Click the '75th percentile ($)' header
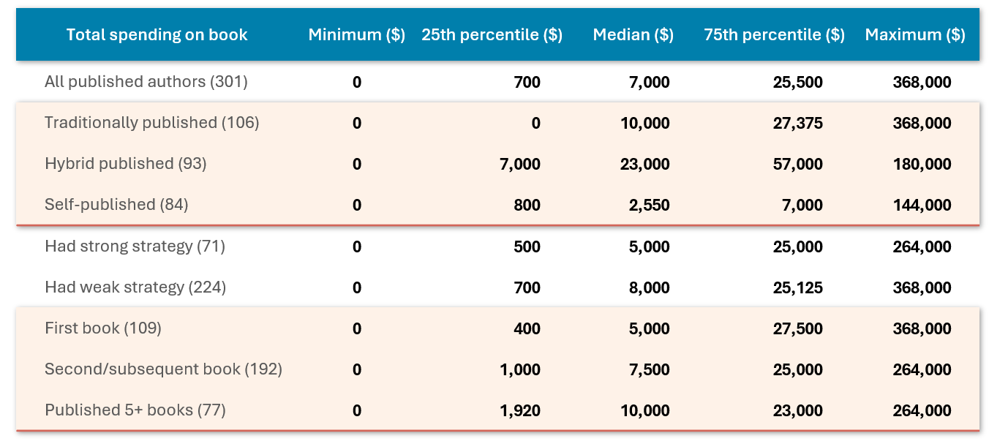The image size is (989, 444). tap(774, 34)
